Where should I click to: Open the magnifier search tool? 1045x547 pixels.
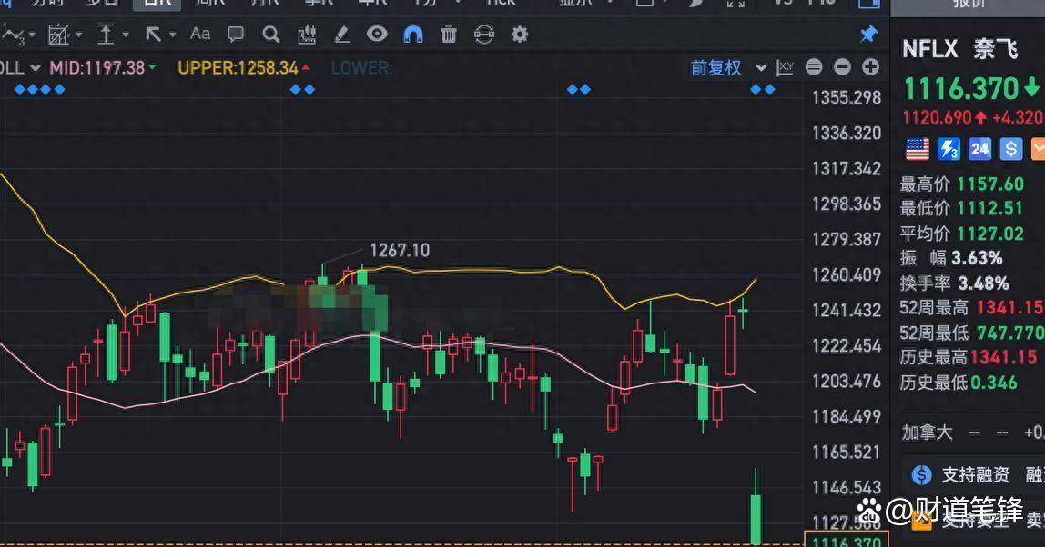click(270, 35)
